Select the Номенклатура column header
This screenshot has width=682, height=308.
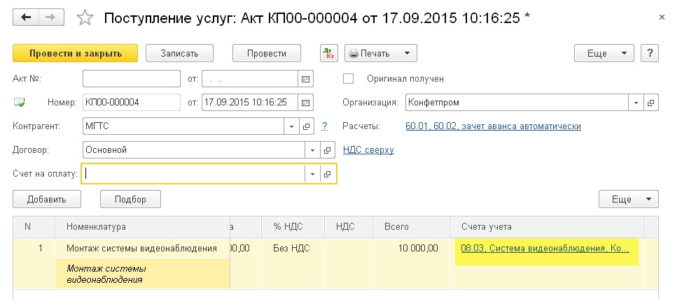point(142,227)
